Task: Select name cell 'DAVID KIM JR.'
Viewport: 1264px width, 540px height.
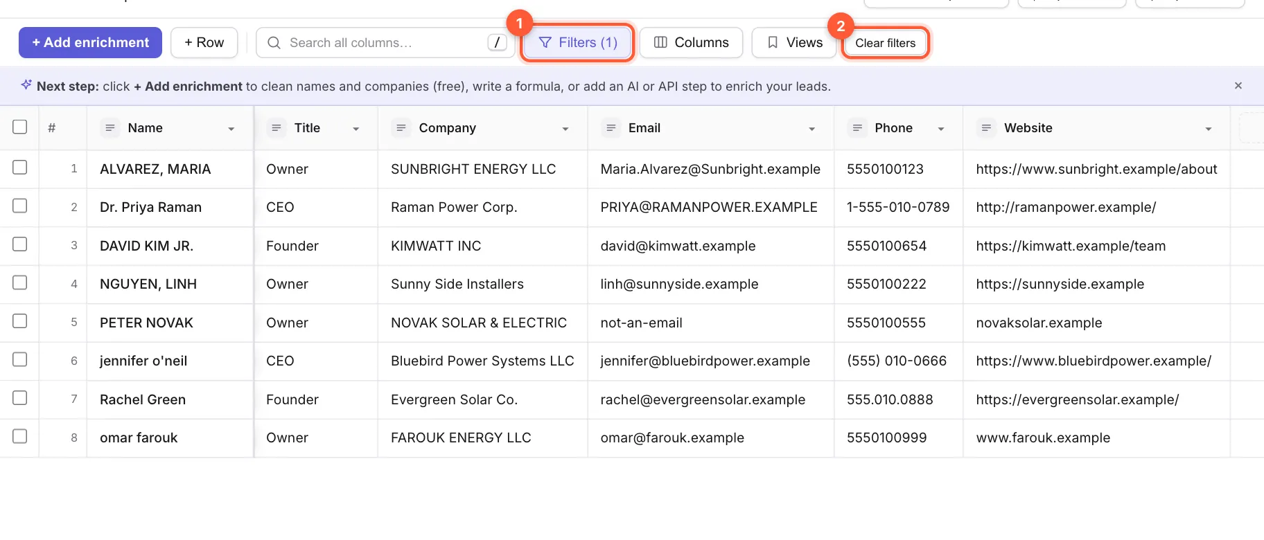Action: pos(170,246)
